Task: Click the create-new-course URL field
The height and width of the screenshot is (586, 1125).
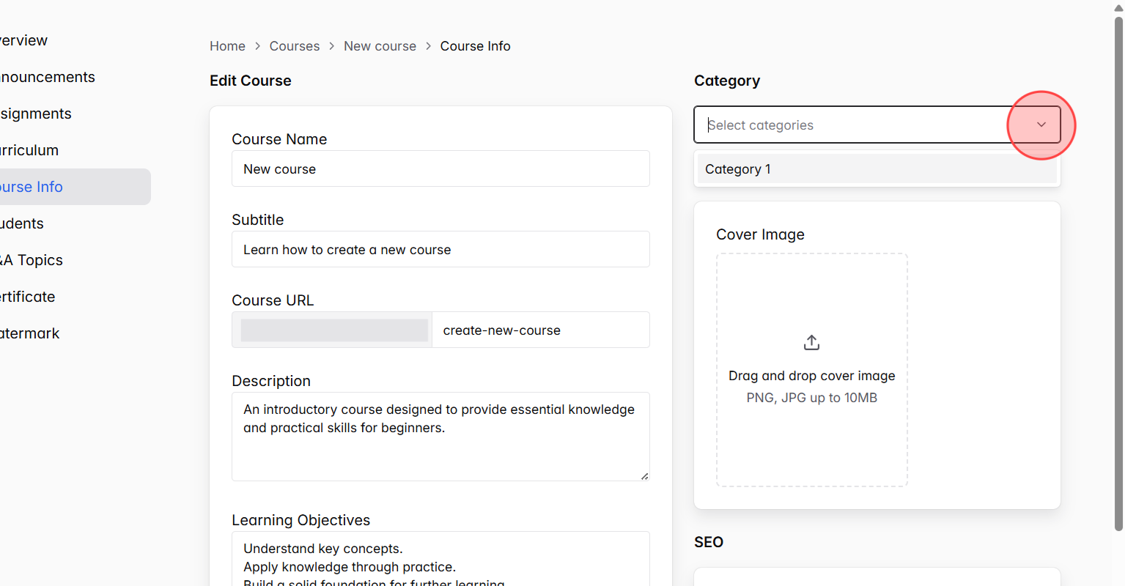Action: tap(541, 330)
